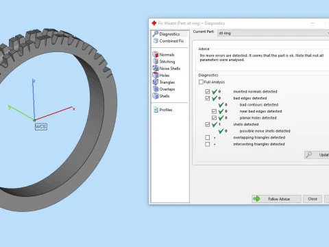Open the Current Part dropdown

pyautogui.click(x=273, y=33)
